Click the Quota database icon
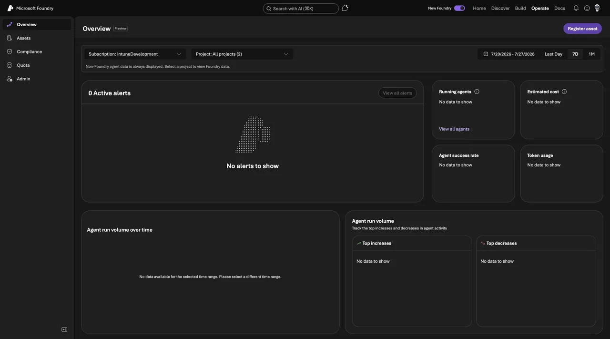610x339 pixels. coord(10,65)
